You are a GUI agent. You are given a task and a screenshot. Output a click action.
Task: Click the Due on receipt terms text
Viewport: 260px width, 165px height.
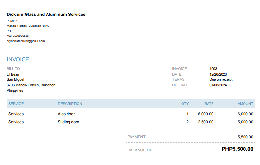pyautogui.click(x=221, y=79)
